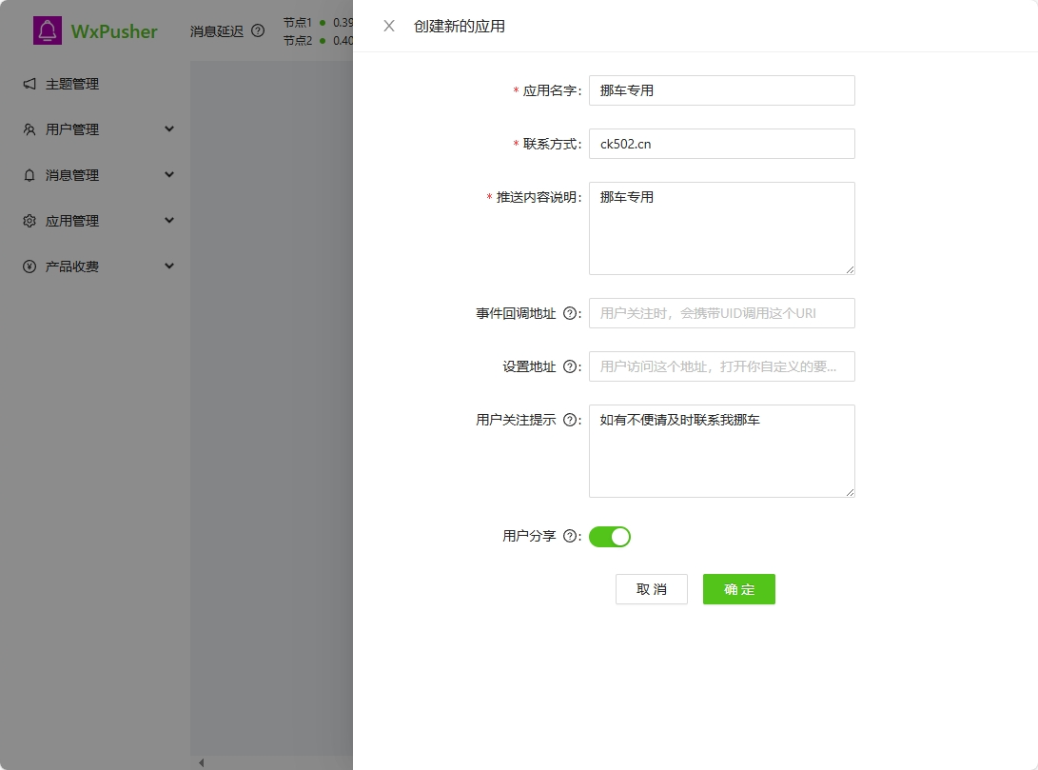Focus the 联系方式 input containing ck502.cn
Viewport: 1038px width, 770px height.
point(721,144)
